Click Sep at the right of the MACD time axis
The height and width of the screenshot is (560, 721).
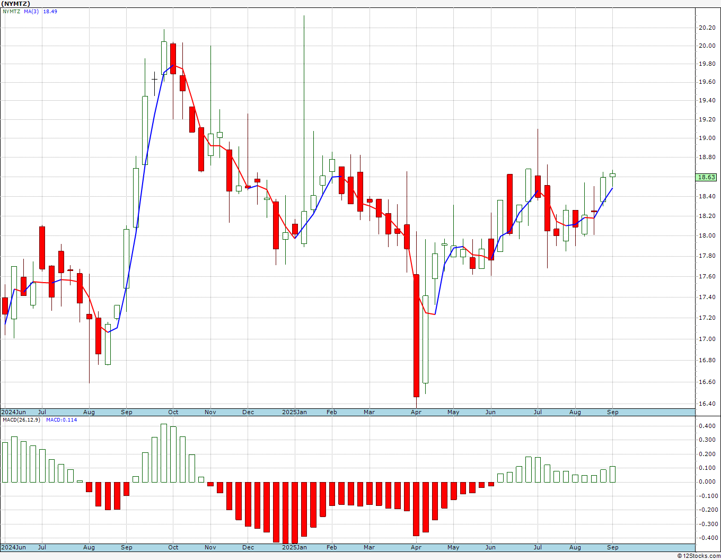tap(612, 547)
